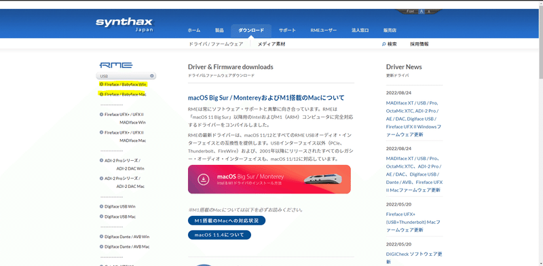Open ADI-2 Pro series / ADI-2 DAC Mac
Screen dimensions: 543x266
point(122,182)
